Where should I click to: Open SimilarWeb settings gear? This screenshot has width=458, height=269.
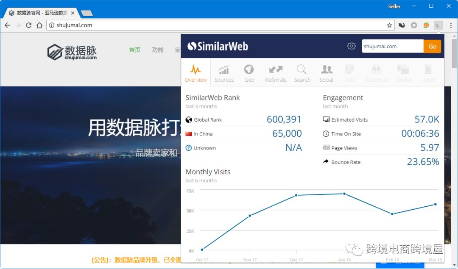(x=352, y=46)
